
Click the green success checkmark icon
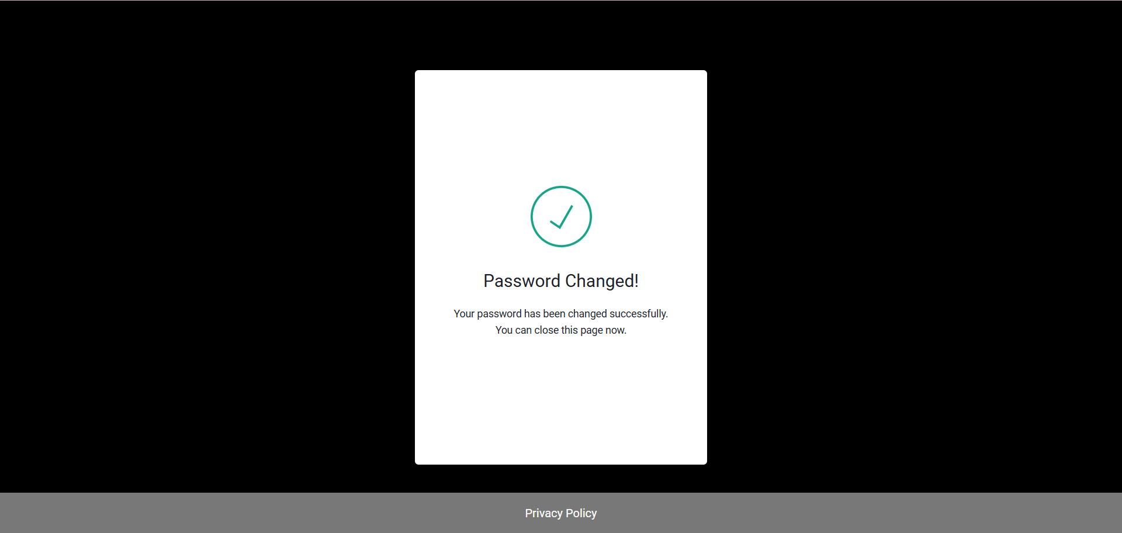(x=561, y=217)
